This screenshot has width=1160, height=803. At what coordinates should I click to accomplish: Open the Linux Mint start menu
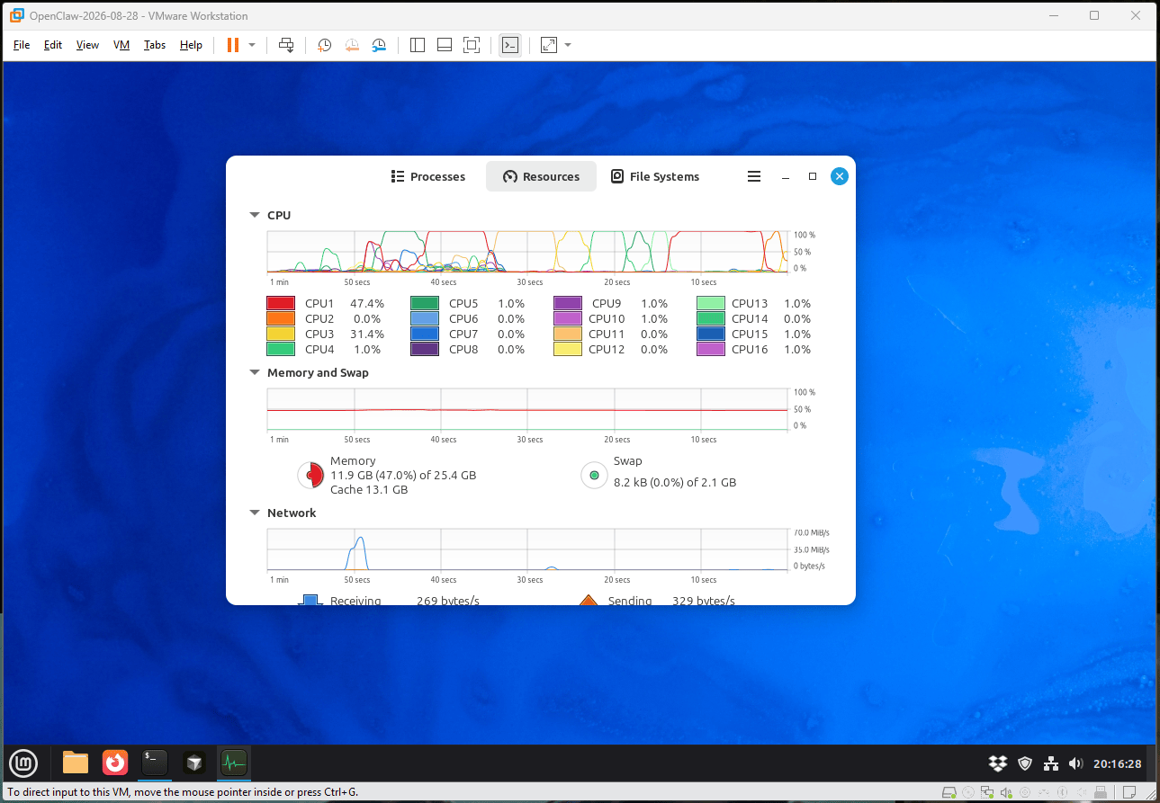(x=23, y=763)
